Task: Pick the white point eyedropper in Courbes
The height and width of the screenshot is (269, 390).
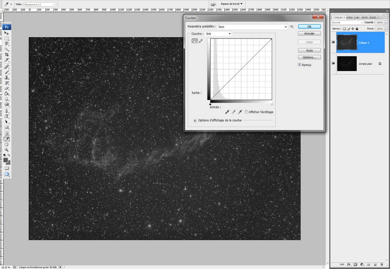Action: 240,112
